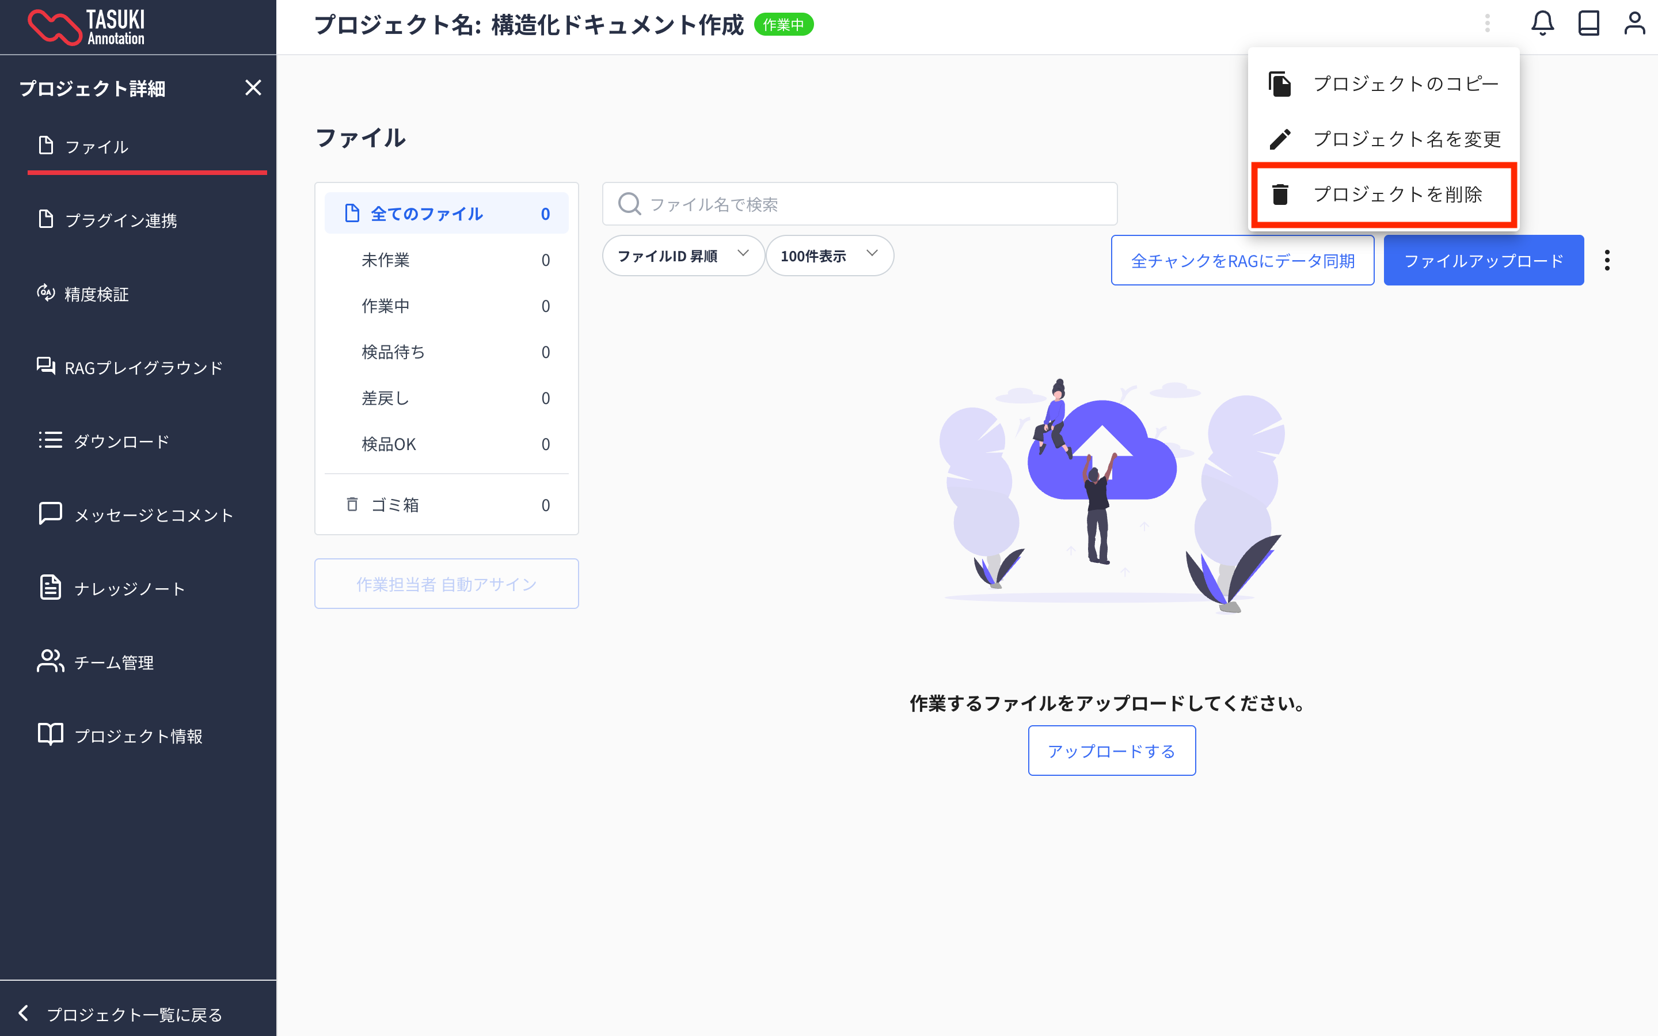Open the project options three-dot menu in header
The width and height of the screenshot is (1658, 1036).
tap(1486, 24)
